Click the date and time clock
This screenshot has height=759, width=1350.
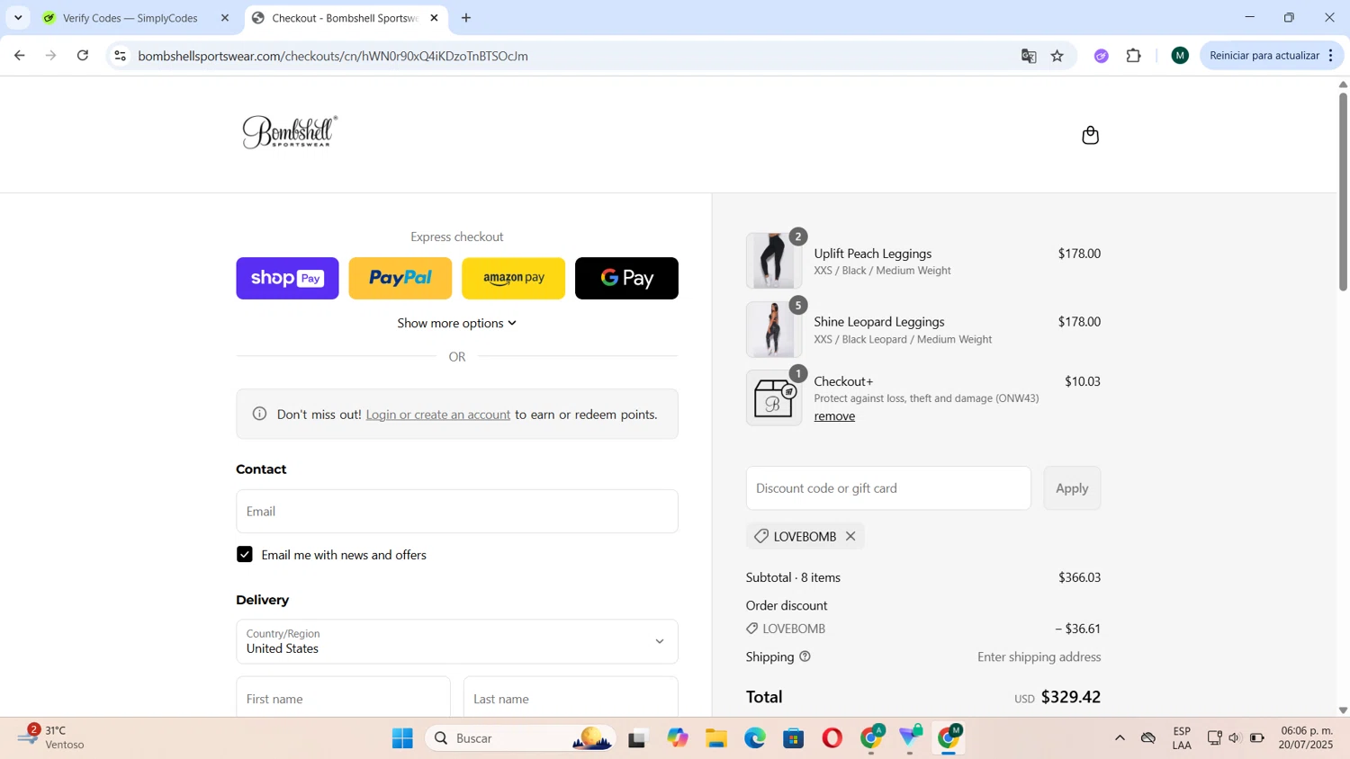pos(1306,737)
